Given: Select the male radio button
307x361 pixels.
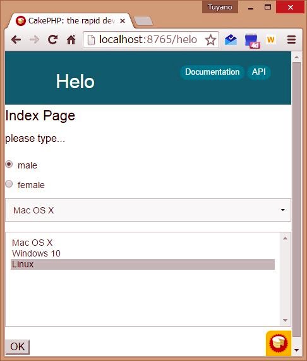Looking at the screenshot, I should click(x=9, y=165).
